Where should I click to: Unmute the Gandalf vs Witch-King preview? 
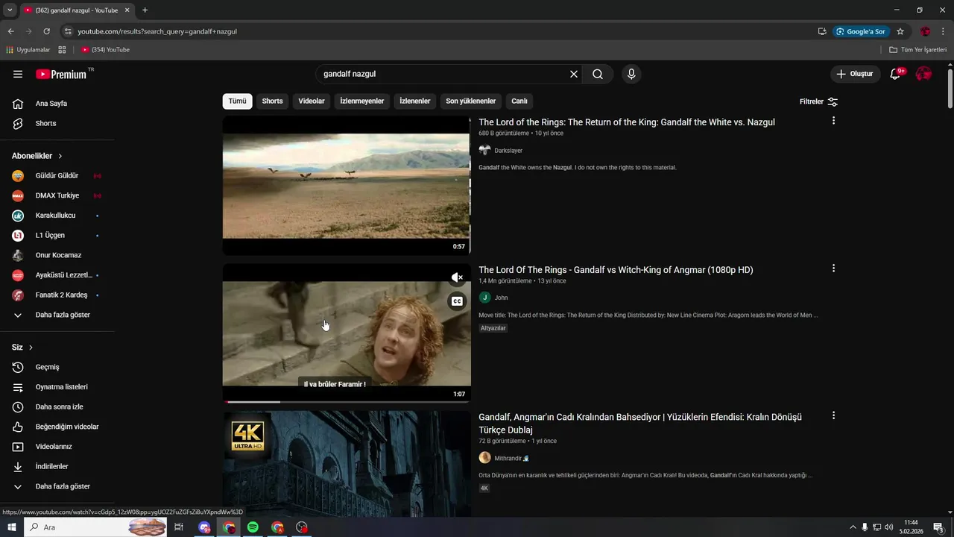(457, 278)
